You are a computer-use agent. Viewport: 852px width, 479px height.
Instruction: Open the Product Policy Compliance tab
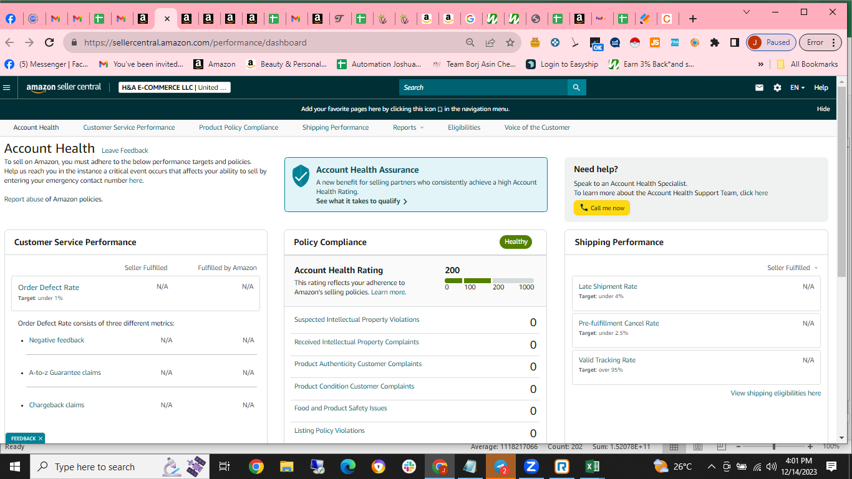click(238, 127)
